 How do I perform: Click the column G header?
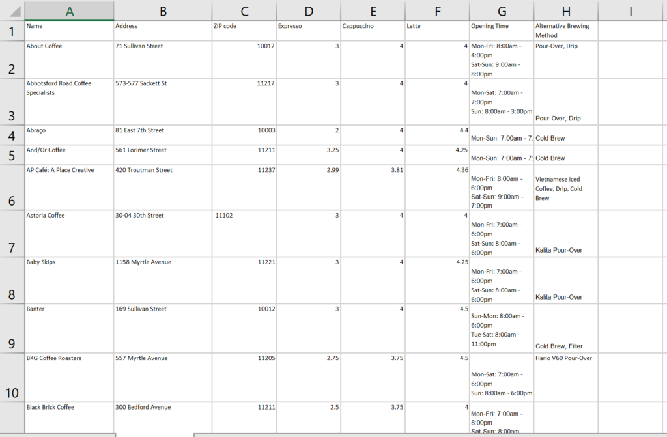click(x=502, y=10)
